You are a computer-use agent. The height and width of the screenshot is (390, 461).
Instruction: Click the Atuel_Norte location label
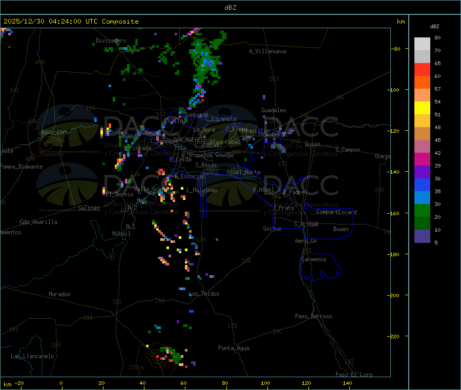[x=243, y=172]
